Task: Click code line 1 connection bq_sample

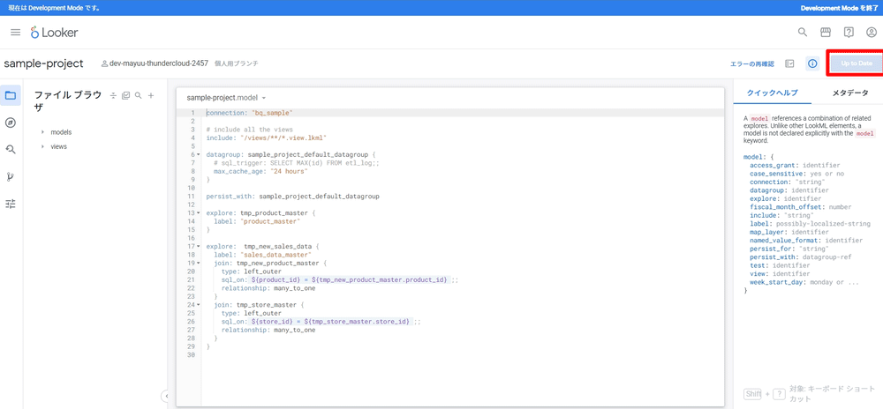Action: coord(250,113)
